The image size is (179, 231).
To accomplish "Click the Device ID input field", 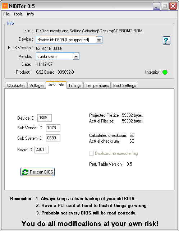I will click(x=45, y=118).
